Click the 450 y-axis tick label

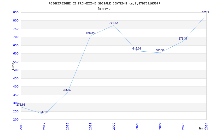coord(16,78)
